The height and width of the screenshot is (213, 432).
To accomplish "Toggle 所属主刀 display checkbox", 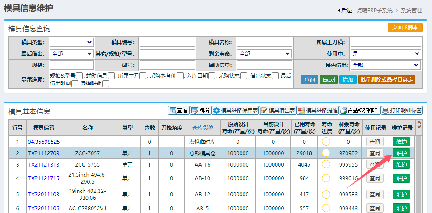I will pos(143,76).
